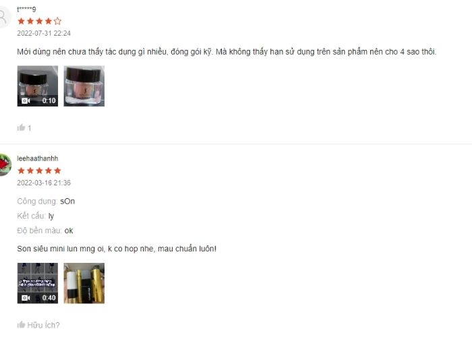Click the Công dụng: sOn attribute line
Screen dimensions: 472x337
click(46, 202)
